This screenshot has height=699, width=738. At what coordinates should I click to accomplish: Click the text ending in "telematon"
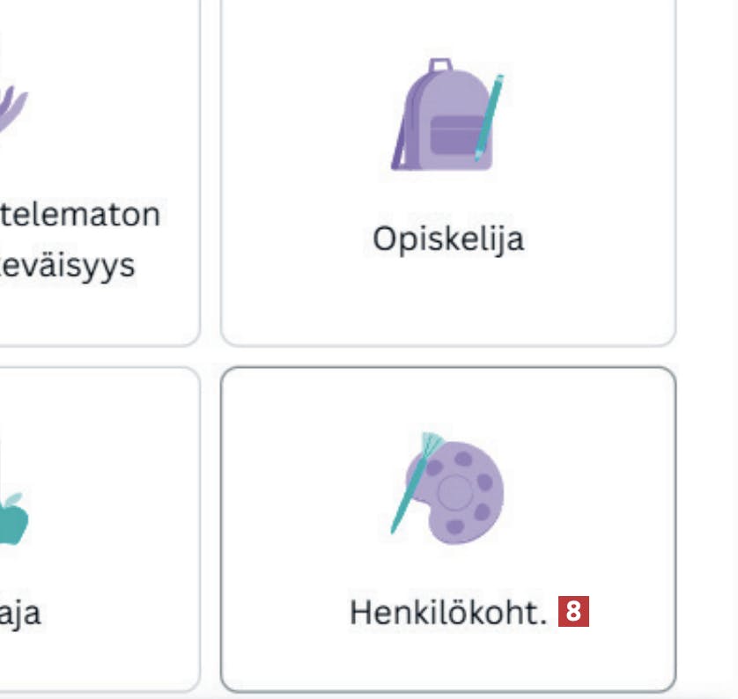point(81,214)
